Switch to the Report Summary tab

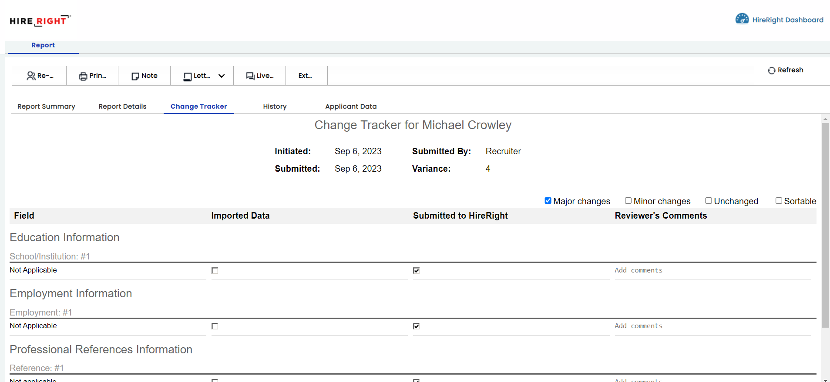(46, 106)
